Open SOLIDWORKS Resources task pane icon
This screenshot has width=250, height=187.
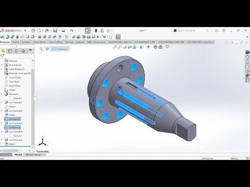point(247,57)
